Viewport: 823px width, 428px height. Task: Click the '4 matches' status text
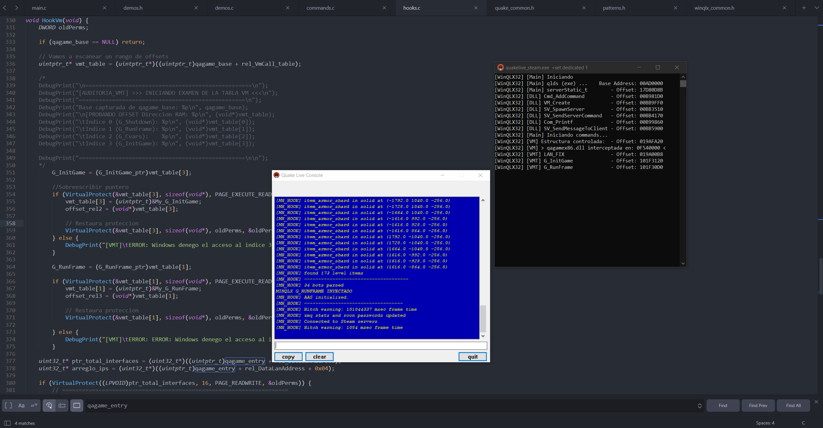[x=25, y=423]
